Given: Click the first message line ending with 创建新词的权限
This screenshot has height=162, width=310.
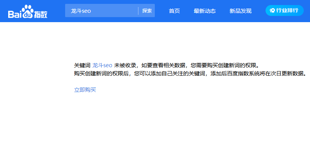Looking at the screenshot, I should (167, 65).
